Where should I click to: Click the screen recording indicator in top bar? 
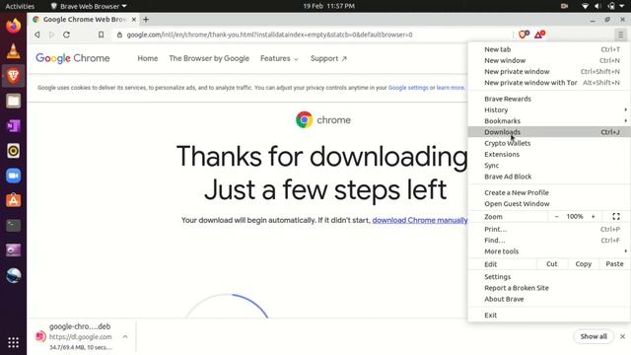click(564, 6)
